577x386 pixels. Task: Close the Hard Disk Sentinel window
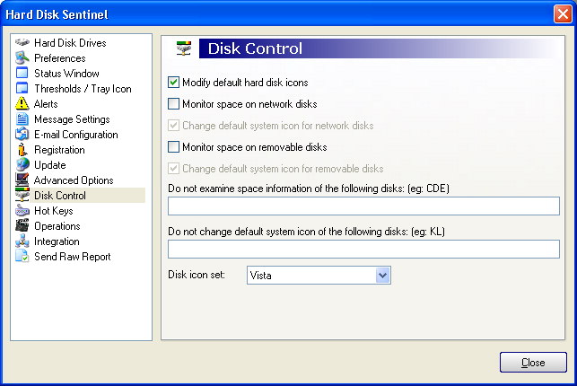pos(563,14)
